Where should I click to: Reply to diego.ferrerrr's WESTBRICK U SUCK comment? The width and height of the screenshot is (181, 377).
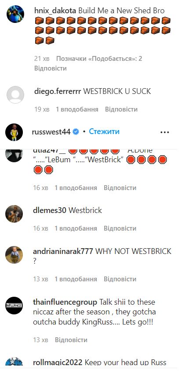[x=121, y=109]
